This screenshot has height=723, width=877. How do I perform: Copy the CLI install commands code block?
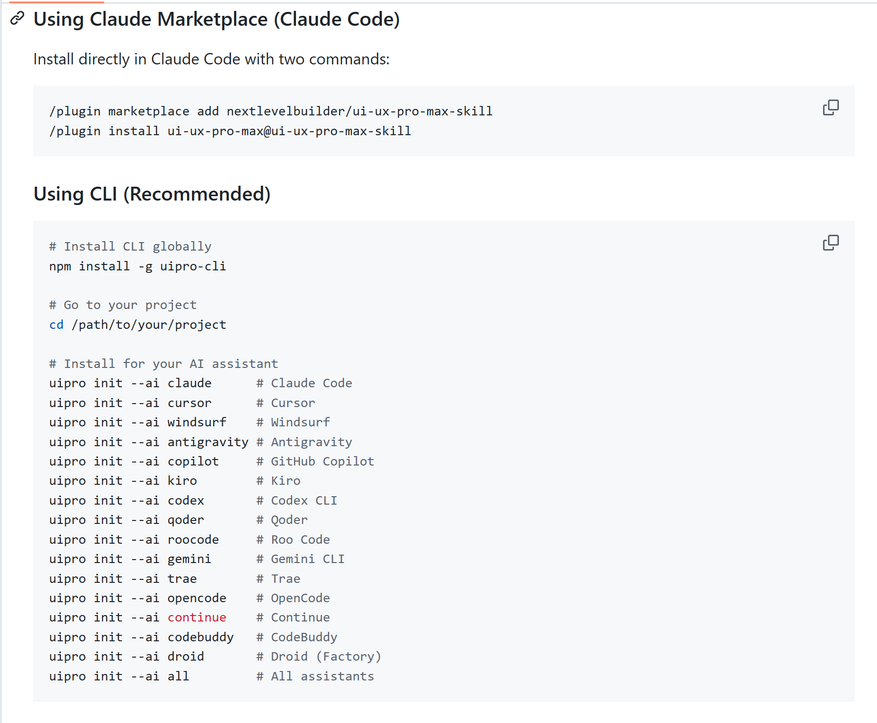pos(830,243)
